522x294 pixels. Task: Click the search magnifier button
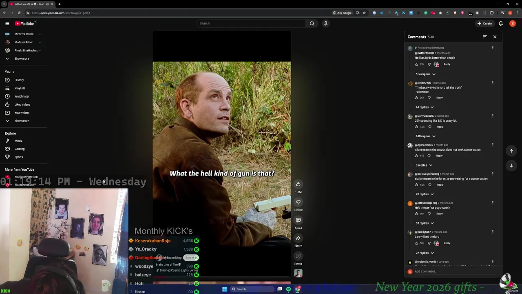pos(312,23)
